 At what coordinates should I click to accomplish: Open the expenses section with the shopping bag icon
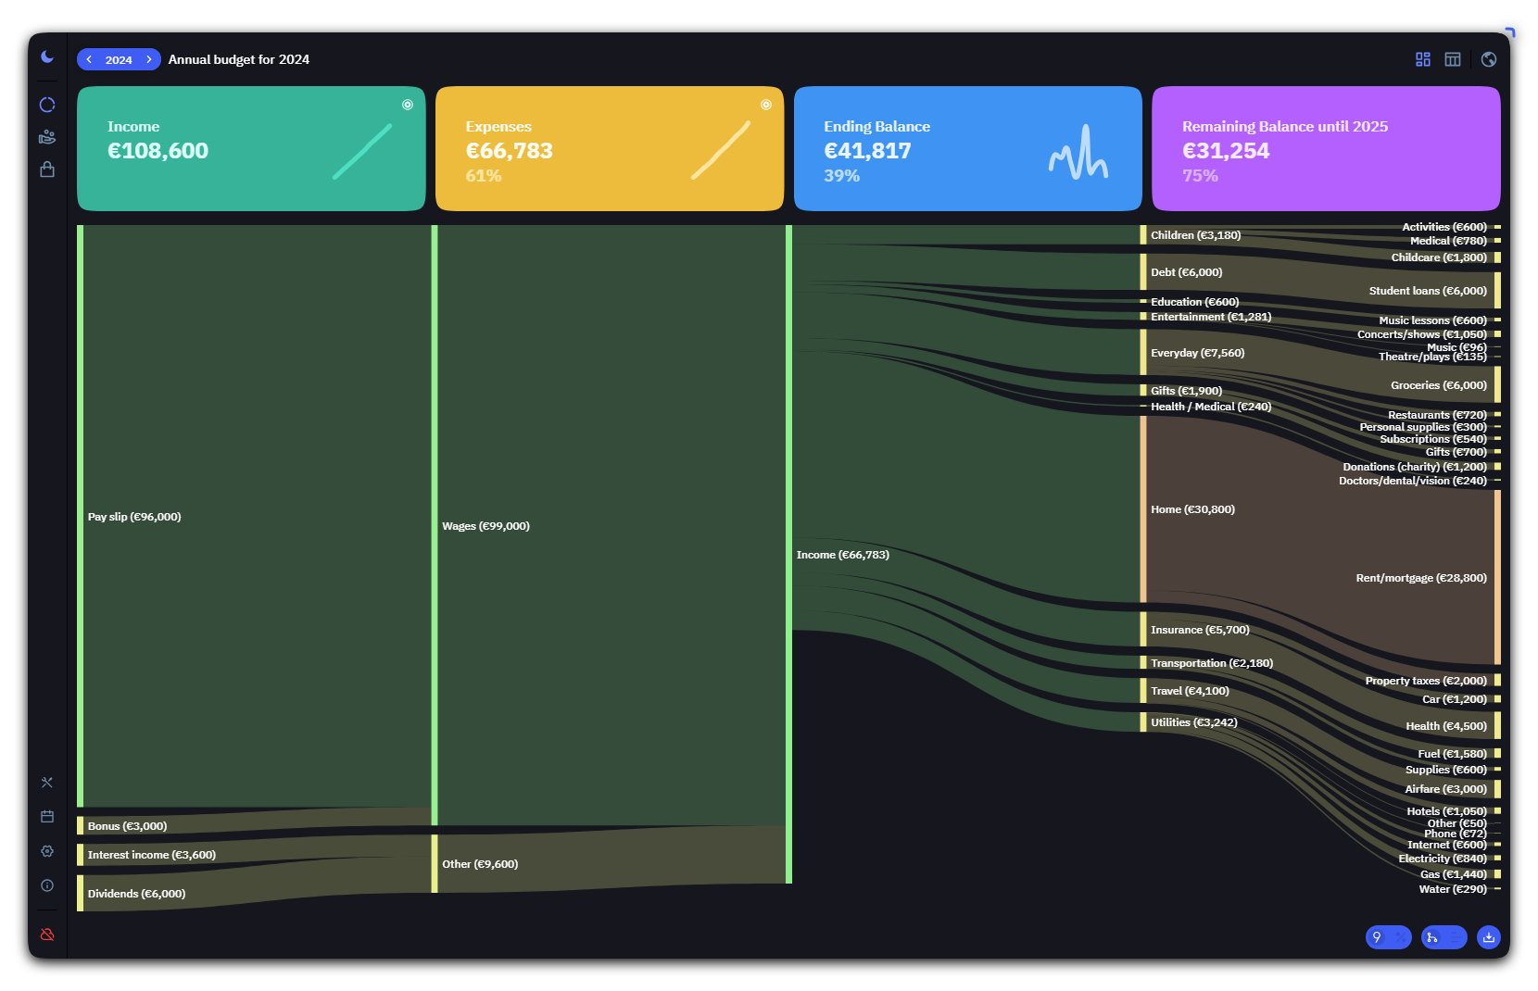(x=47, y=169)
